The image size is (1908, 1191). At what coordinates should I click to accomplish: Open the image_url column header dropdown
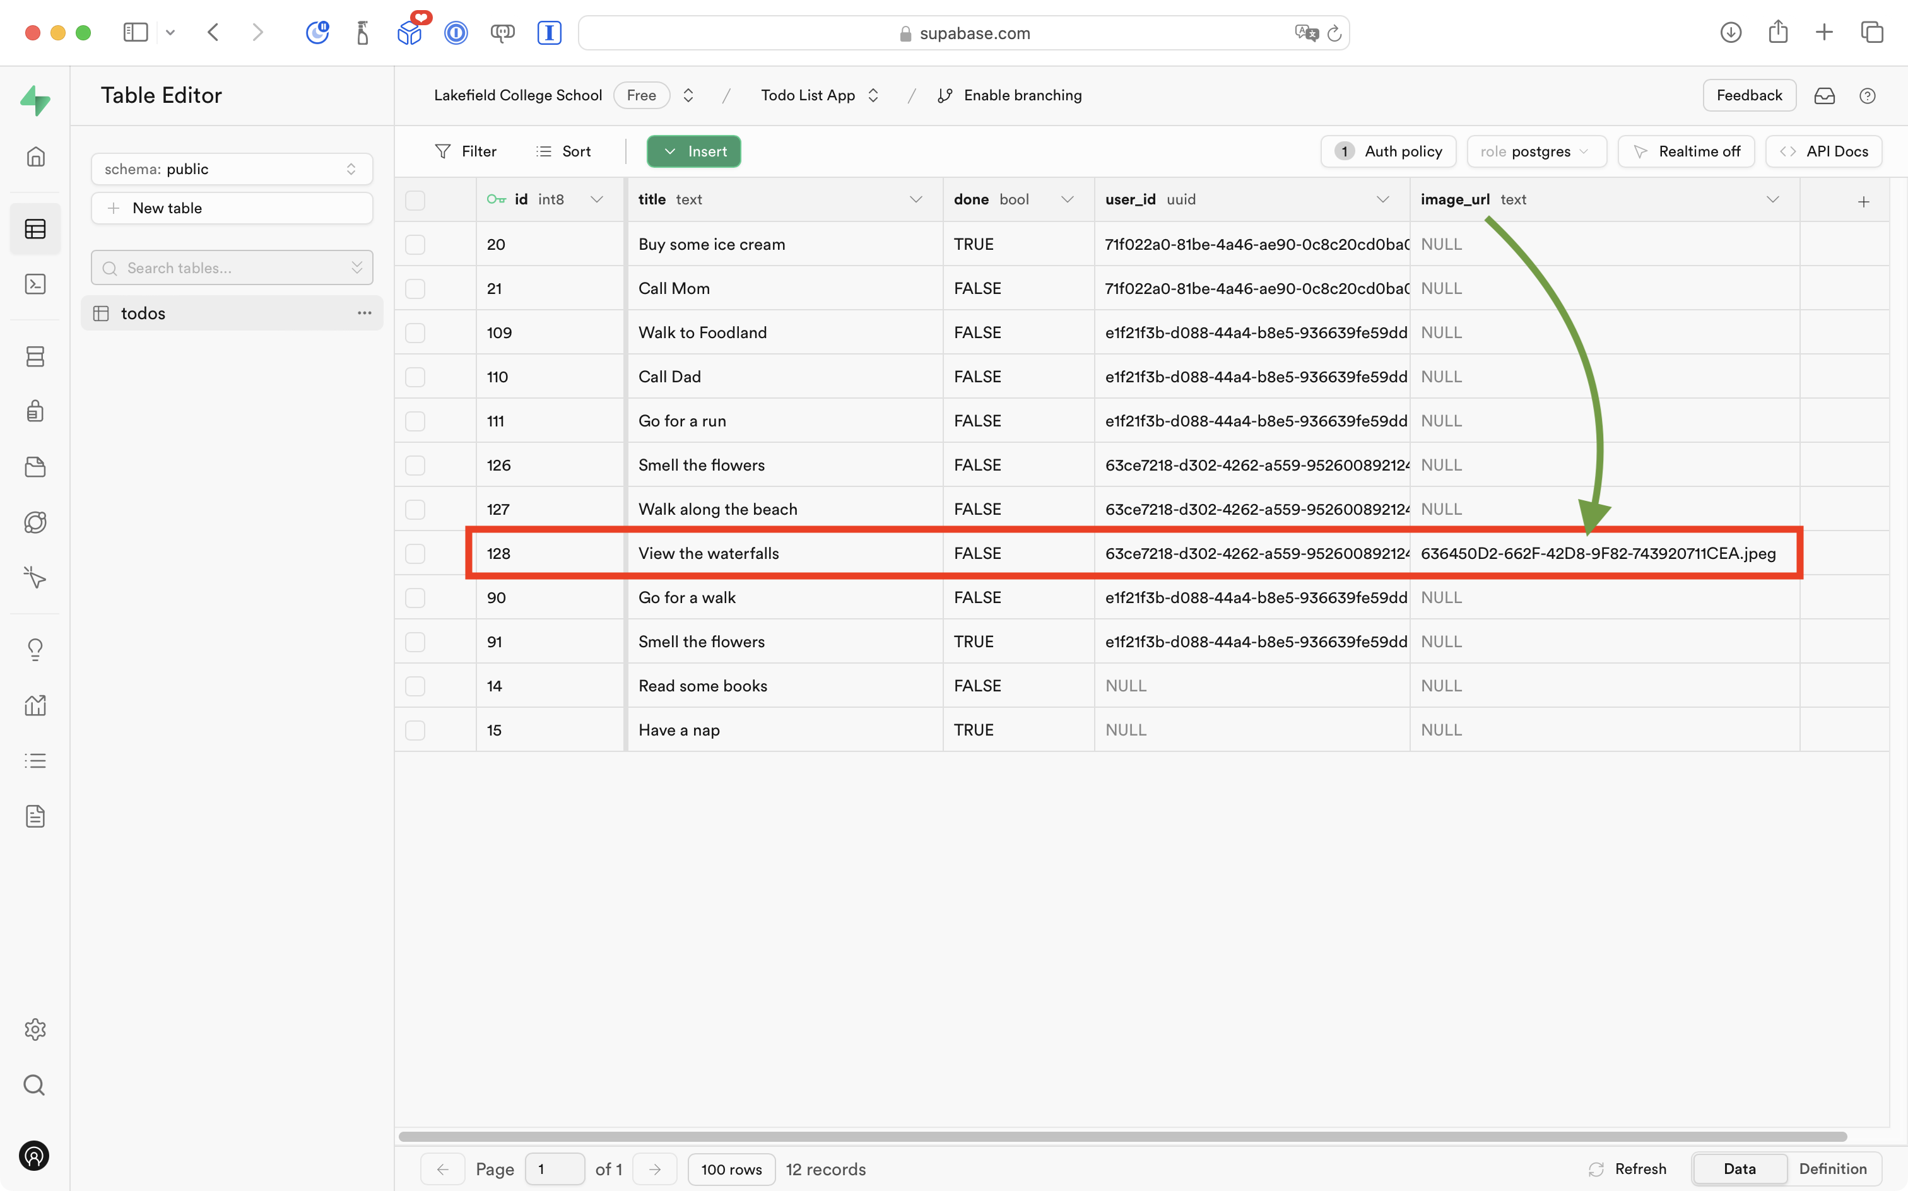(x=1772, y=200)
